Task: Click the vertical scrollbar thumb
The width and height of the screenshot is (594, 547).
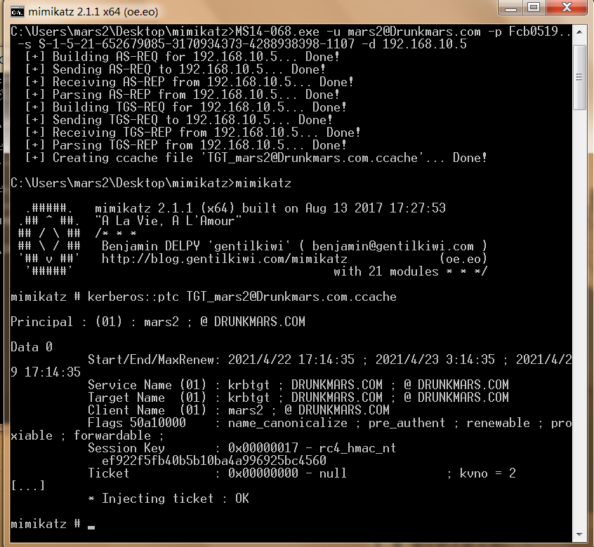Action: click(x=579, y=78)
